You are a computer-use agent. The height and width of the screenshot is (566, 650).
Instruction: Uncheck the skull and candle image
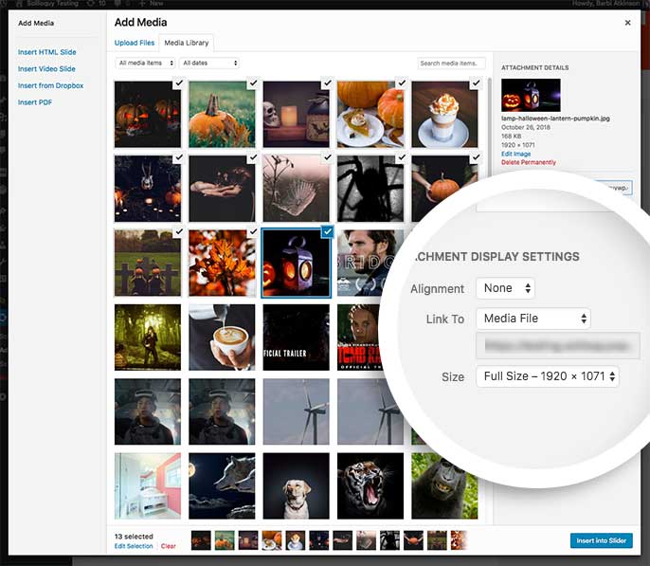[x=328, y=82]
